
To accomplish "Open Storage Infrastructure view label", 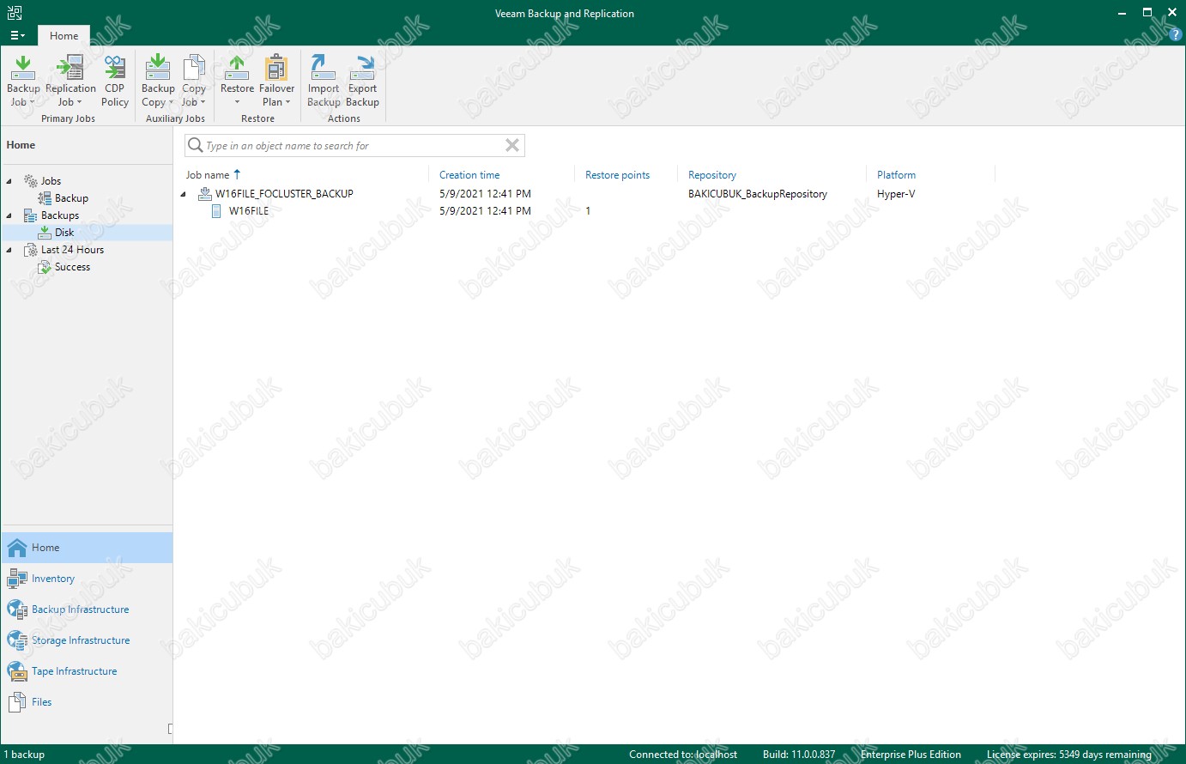I will (81, 640).
